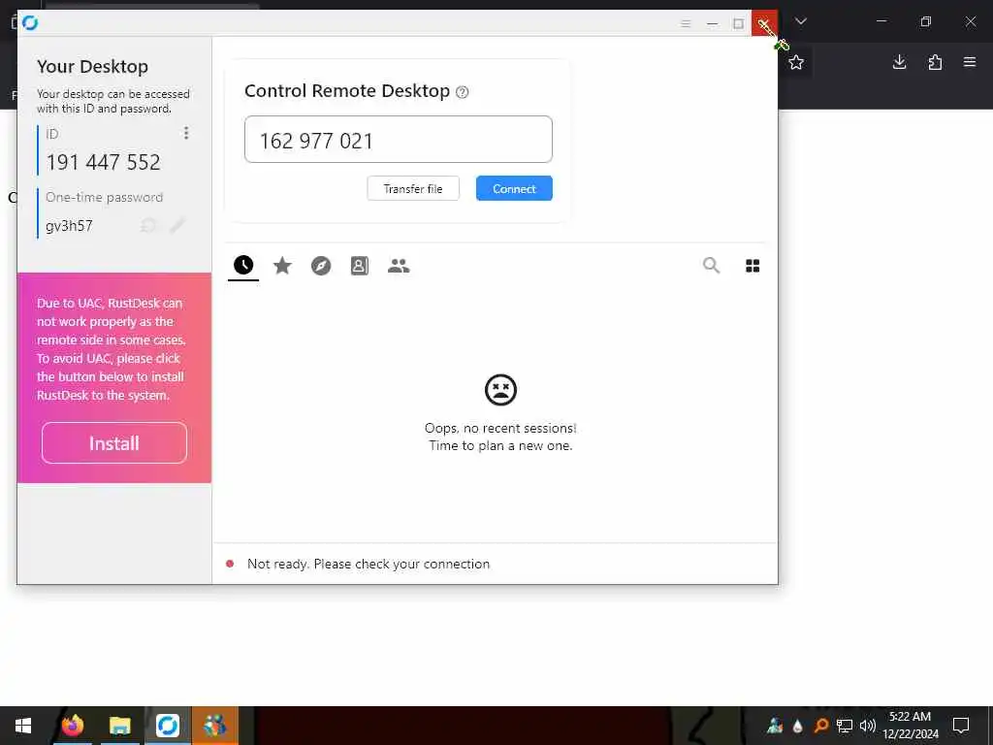The height and width of the screenshot is (745, 993).
Task: Open RustDesk hamburger settings menu in title bar
Action: (x=686, y=23)
